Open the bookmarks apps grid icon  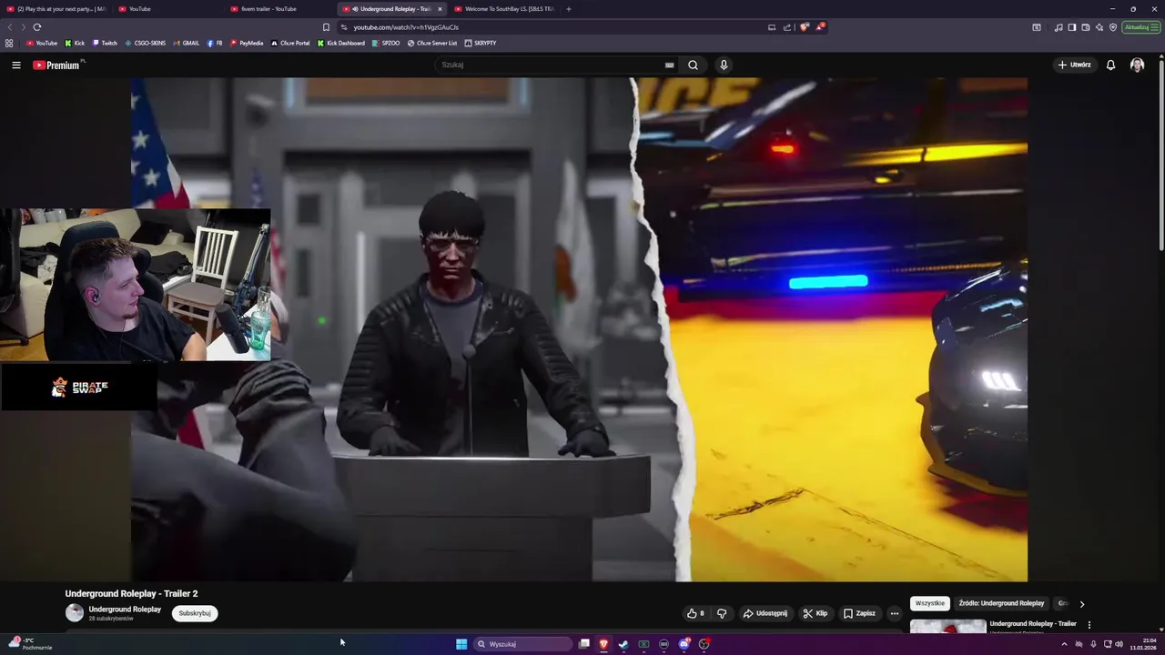point(9,43)
